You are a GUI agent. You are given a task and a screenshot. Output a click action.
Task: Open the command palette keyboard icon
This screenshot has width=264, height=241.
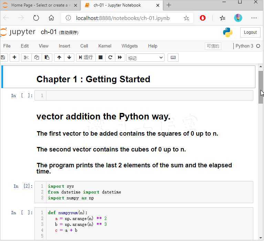[x=173, y=57]
